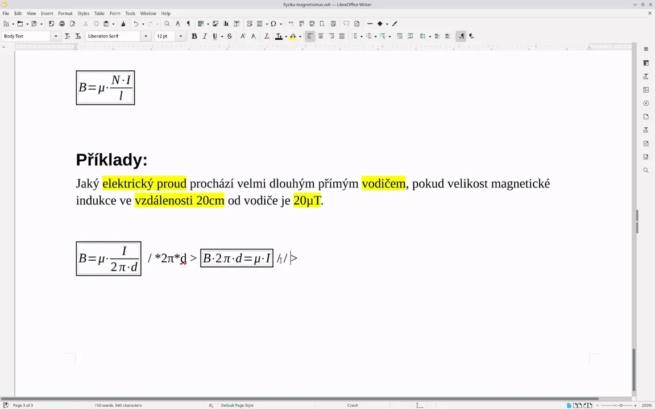Click Default Page Style in status bar
The height and width of the screenshot is (409, 655).
pyautogui.click(x=237, y=405)
